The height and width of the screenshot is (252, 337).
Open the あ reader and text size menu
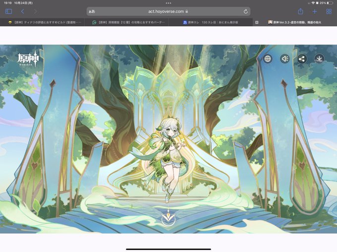(92, 11)
